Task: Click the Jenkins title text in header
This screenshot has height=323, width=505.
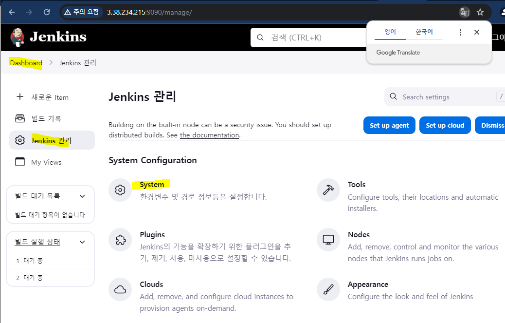Action: click(58, 37)
